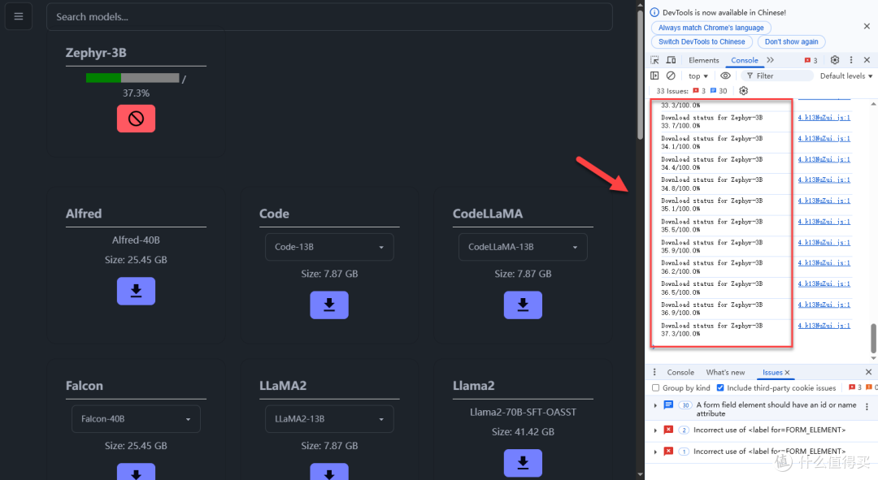Cancel the Zephyr-3B download

point(136,119)
